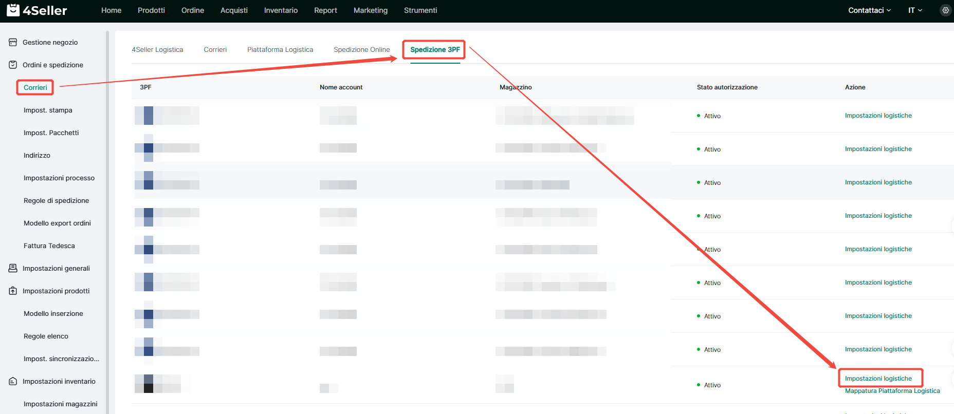The height and width of the screenshot is (414, 954).
Task: Collapse the Ordini e spedizione section
Action: click(x=52, y=65)
